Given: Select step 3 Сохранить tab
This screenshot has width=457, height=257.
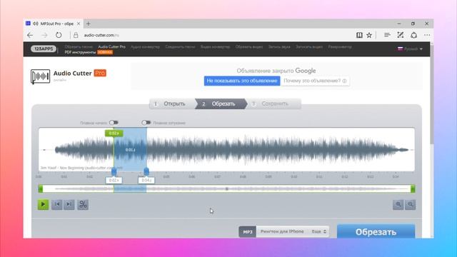Looking at the screenshot, I should [x=274, y=104].
